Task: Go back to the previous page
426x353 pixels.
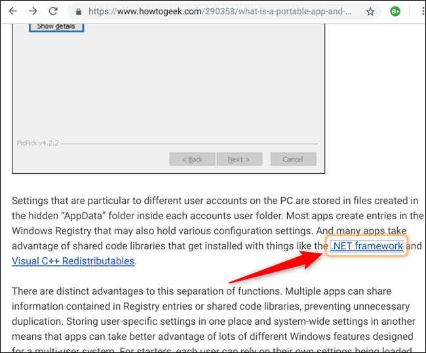Action: pyautogui.click(x=12, y=11)
